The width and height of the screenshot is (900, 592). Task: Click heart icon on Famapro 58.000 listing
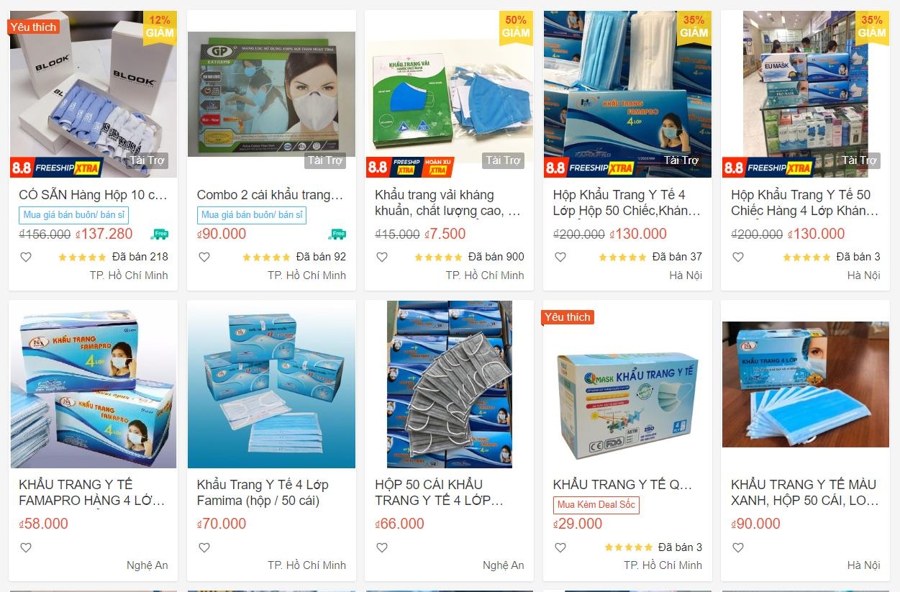(26, 547)
